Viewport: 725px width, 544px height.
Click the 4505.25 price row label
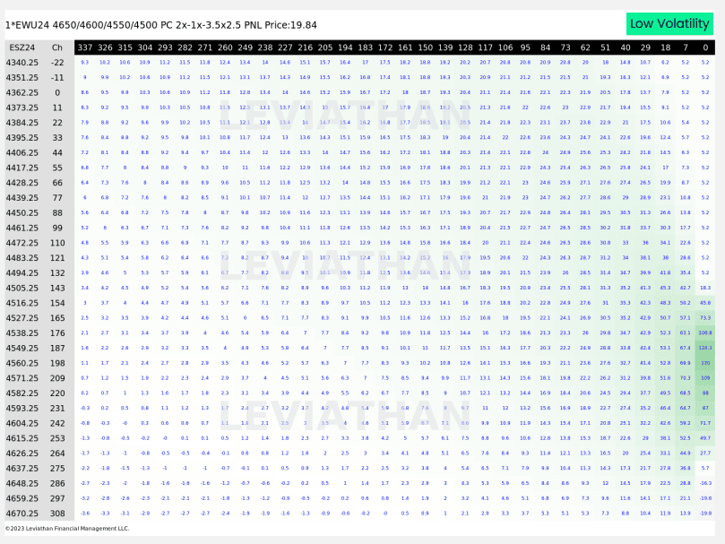click(x=22, y=288)
